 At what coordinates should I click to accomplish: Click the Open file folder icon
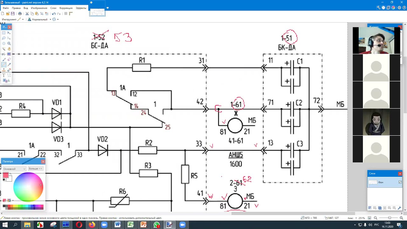click(x=8, y=14)
